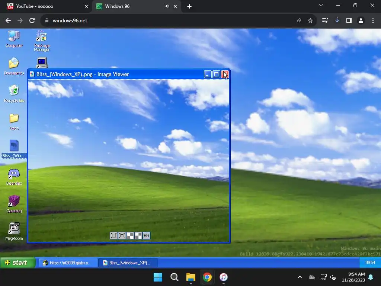Viewport: 381px width, 286px height.
Task: Open the iTunes music taskbar icon
Action: click(224, 277)
